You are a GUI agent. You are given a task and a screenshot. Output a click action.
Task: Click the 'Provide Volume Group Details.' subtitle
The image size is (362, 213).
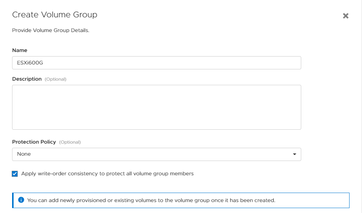51,30
